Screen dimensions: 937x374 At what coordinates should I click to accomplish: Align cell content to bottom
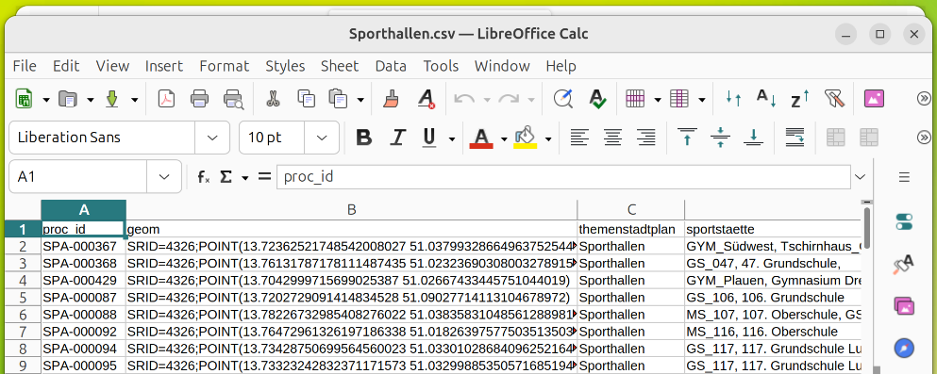pos(754,138)
